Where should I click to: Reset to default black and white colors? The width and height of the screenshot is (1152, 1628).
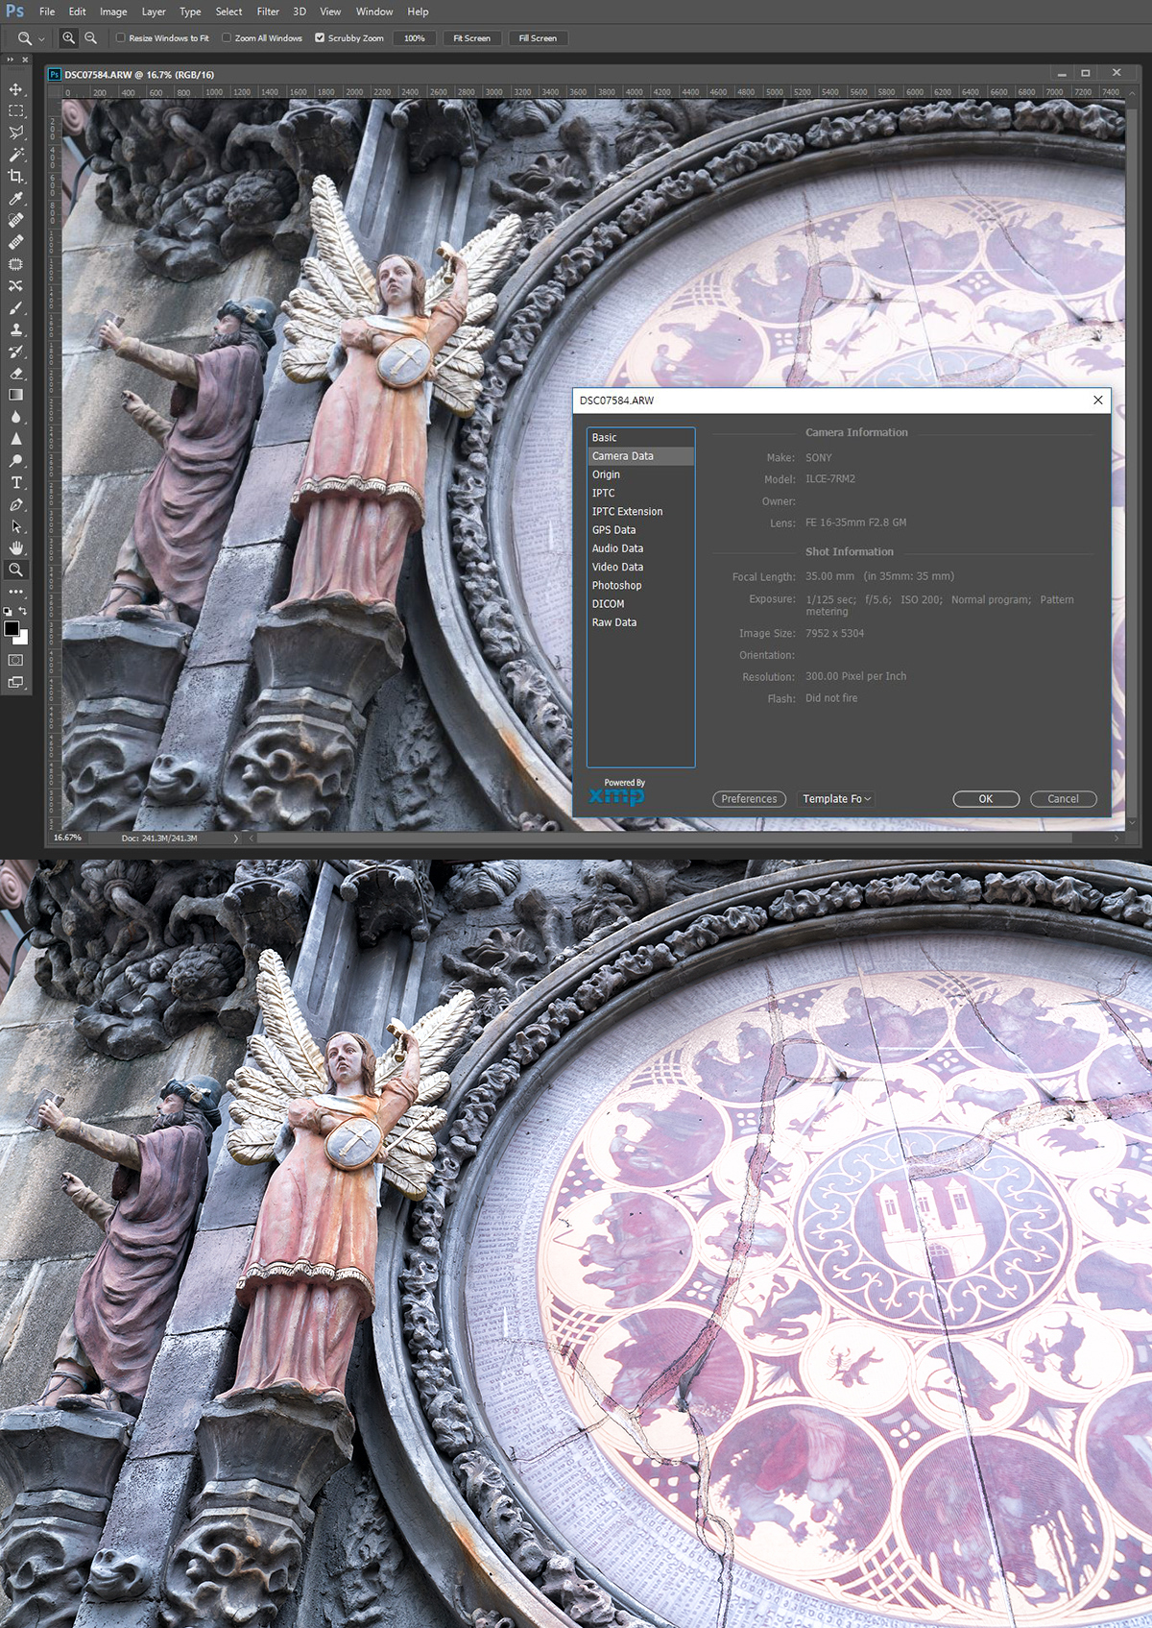[x=8, y=611]
